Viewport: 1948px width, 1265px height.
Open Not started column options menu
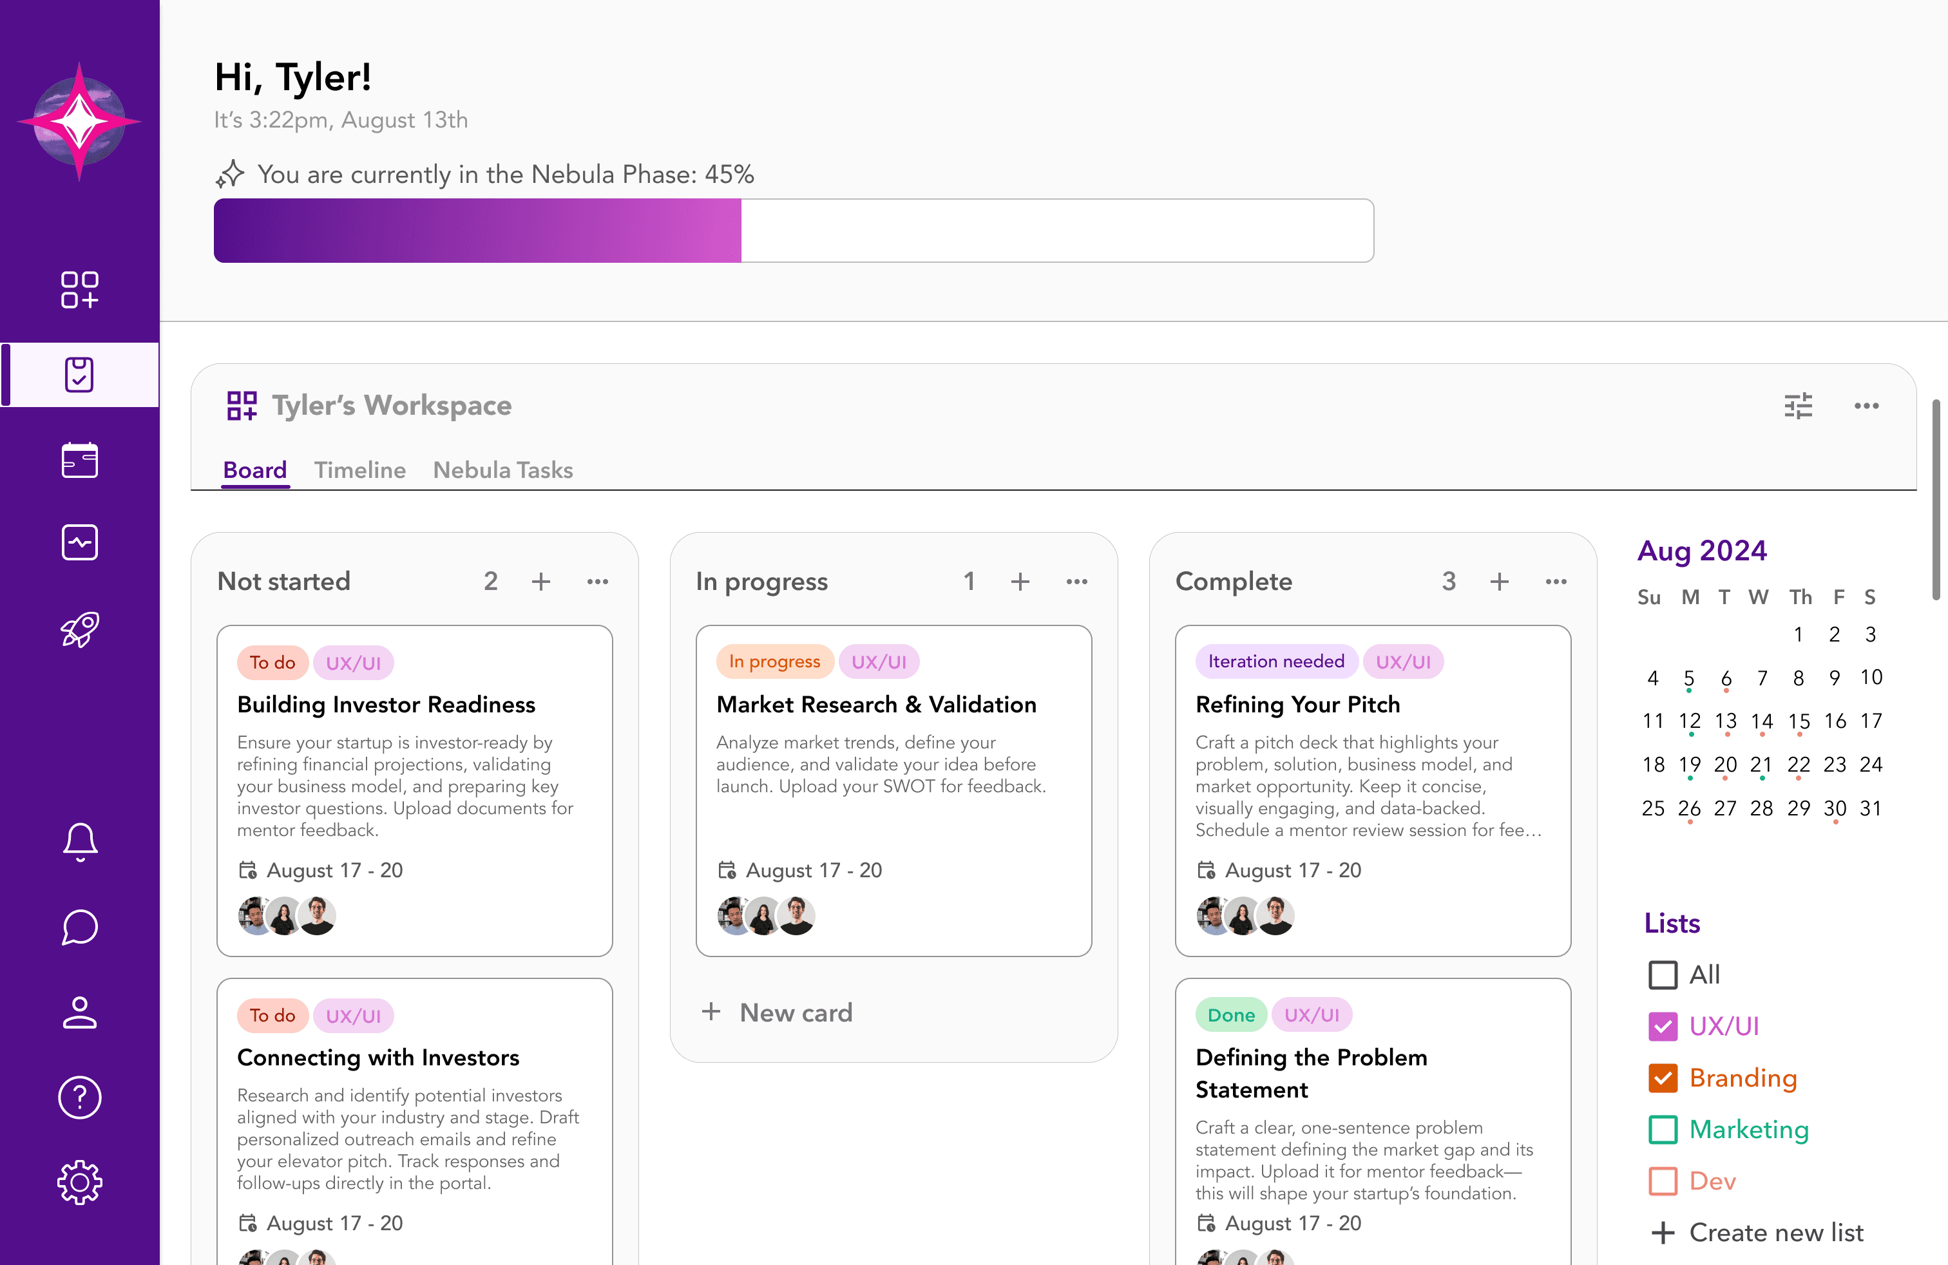tap(598, 582)
